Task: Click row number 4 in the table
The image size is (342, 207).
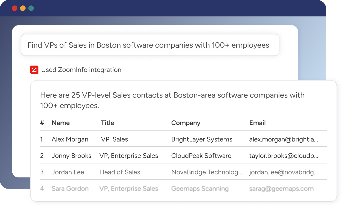Action: [42, 189]
